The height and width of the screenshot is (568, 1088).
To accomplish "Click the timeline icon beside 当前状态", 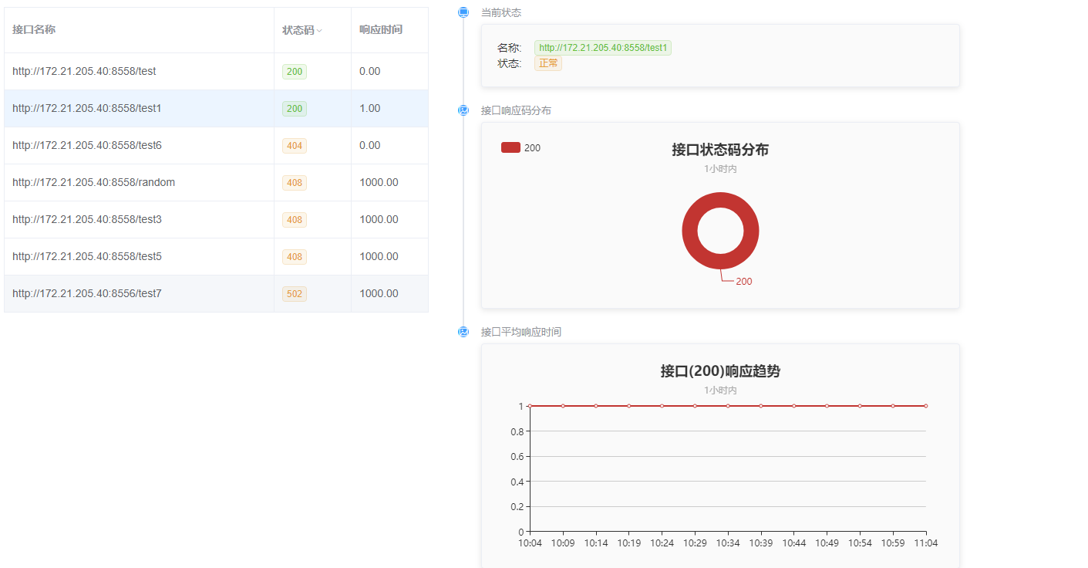I will [x=463, y=12].
